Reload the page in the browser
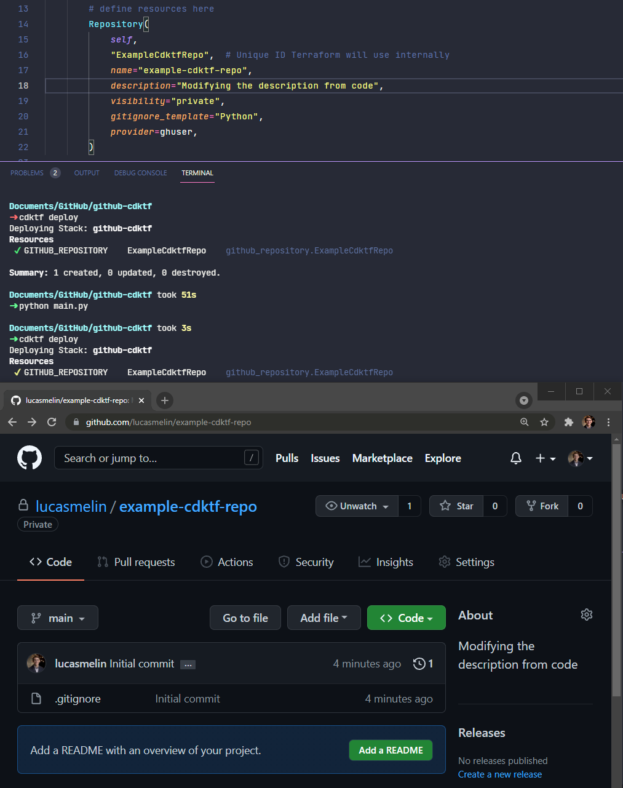The image size is (623, 788). 52,422
